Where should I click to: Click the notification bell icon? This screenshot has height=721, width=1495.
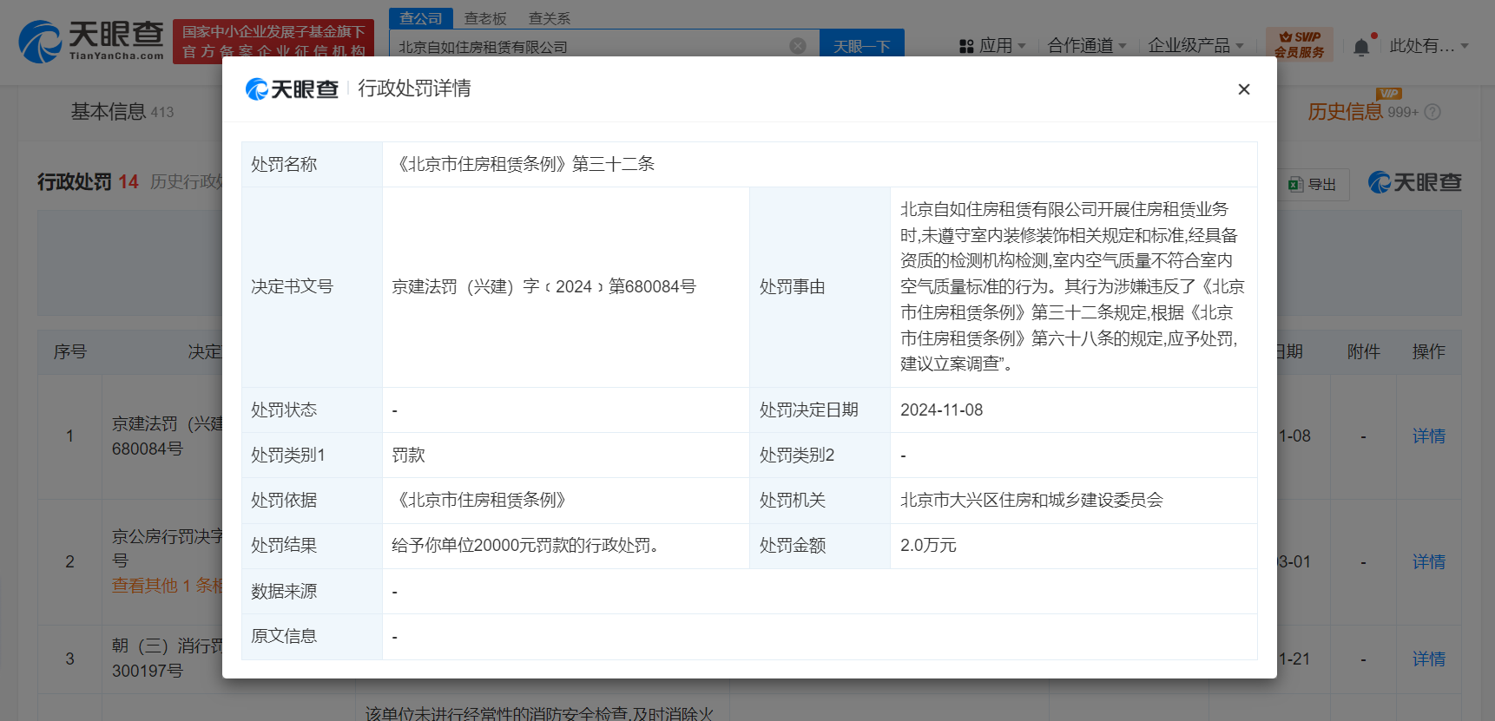point(1361,47)
